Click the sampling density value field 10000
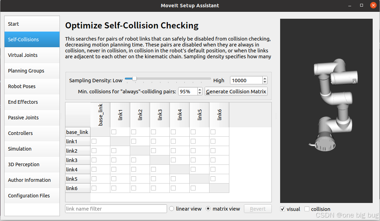The width and height of the screenshot is (380, 221). 246,80
